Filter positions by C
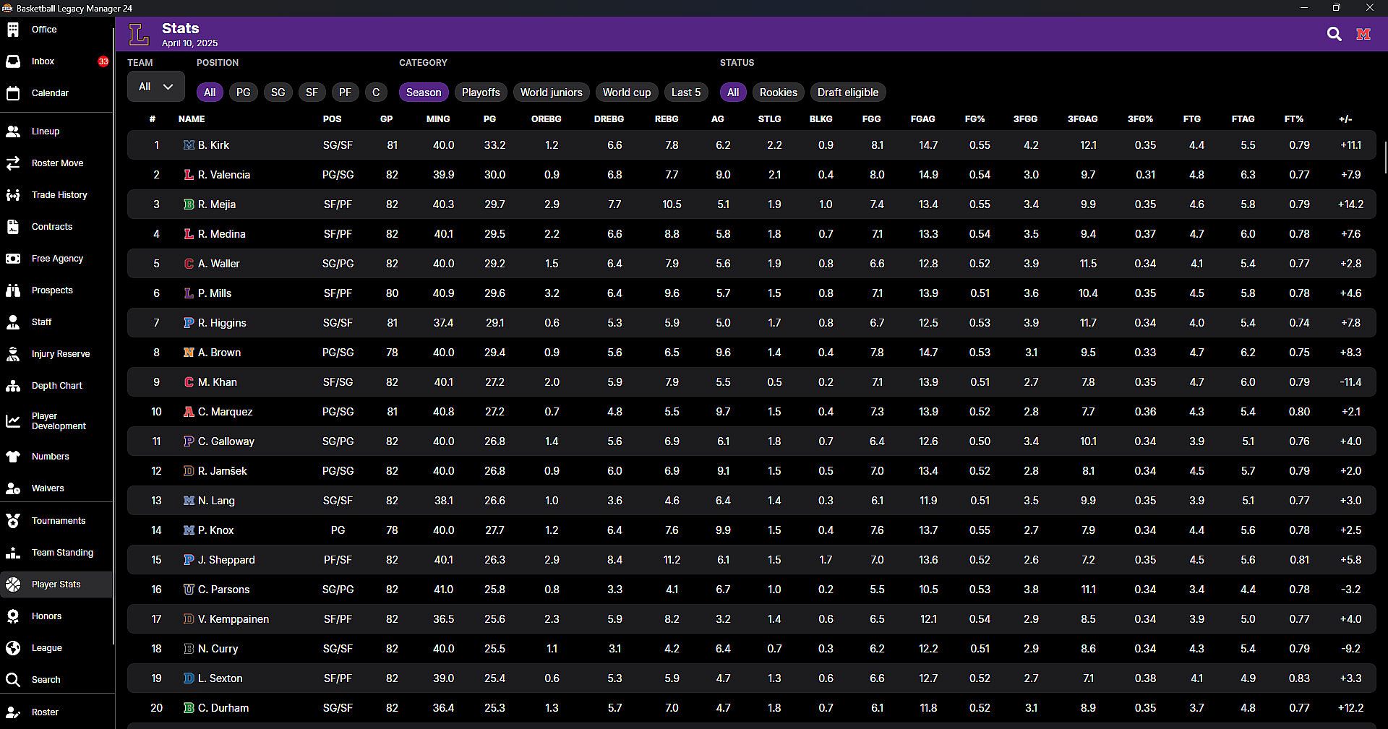The image size is (1388, 729). 375,92
